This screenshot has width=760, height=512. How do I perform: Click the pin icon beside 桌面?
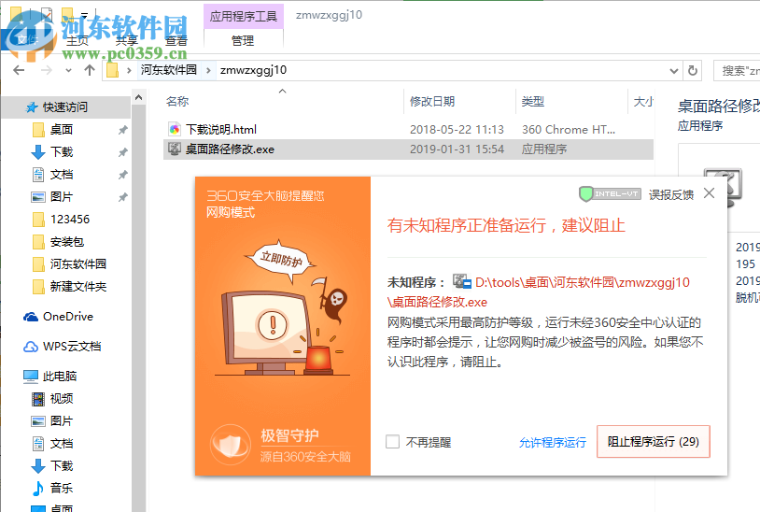coord(122,130)
